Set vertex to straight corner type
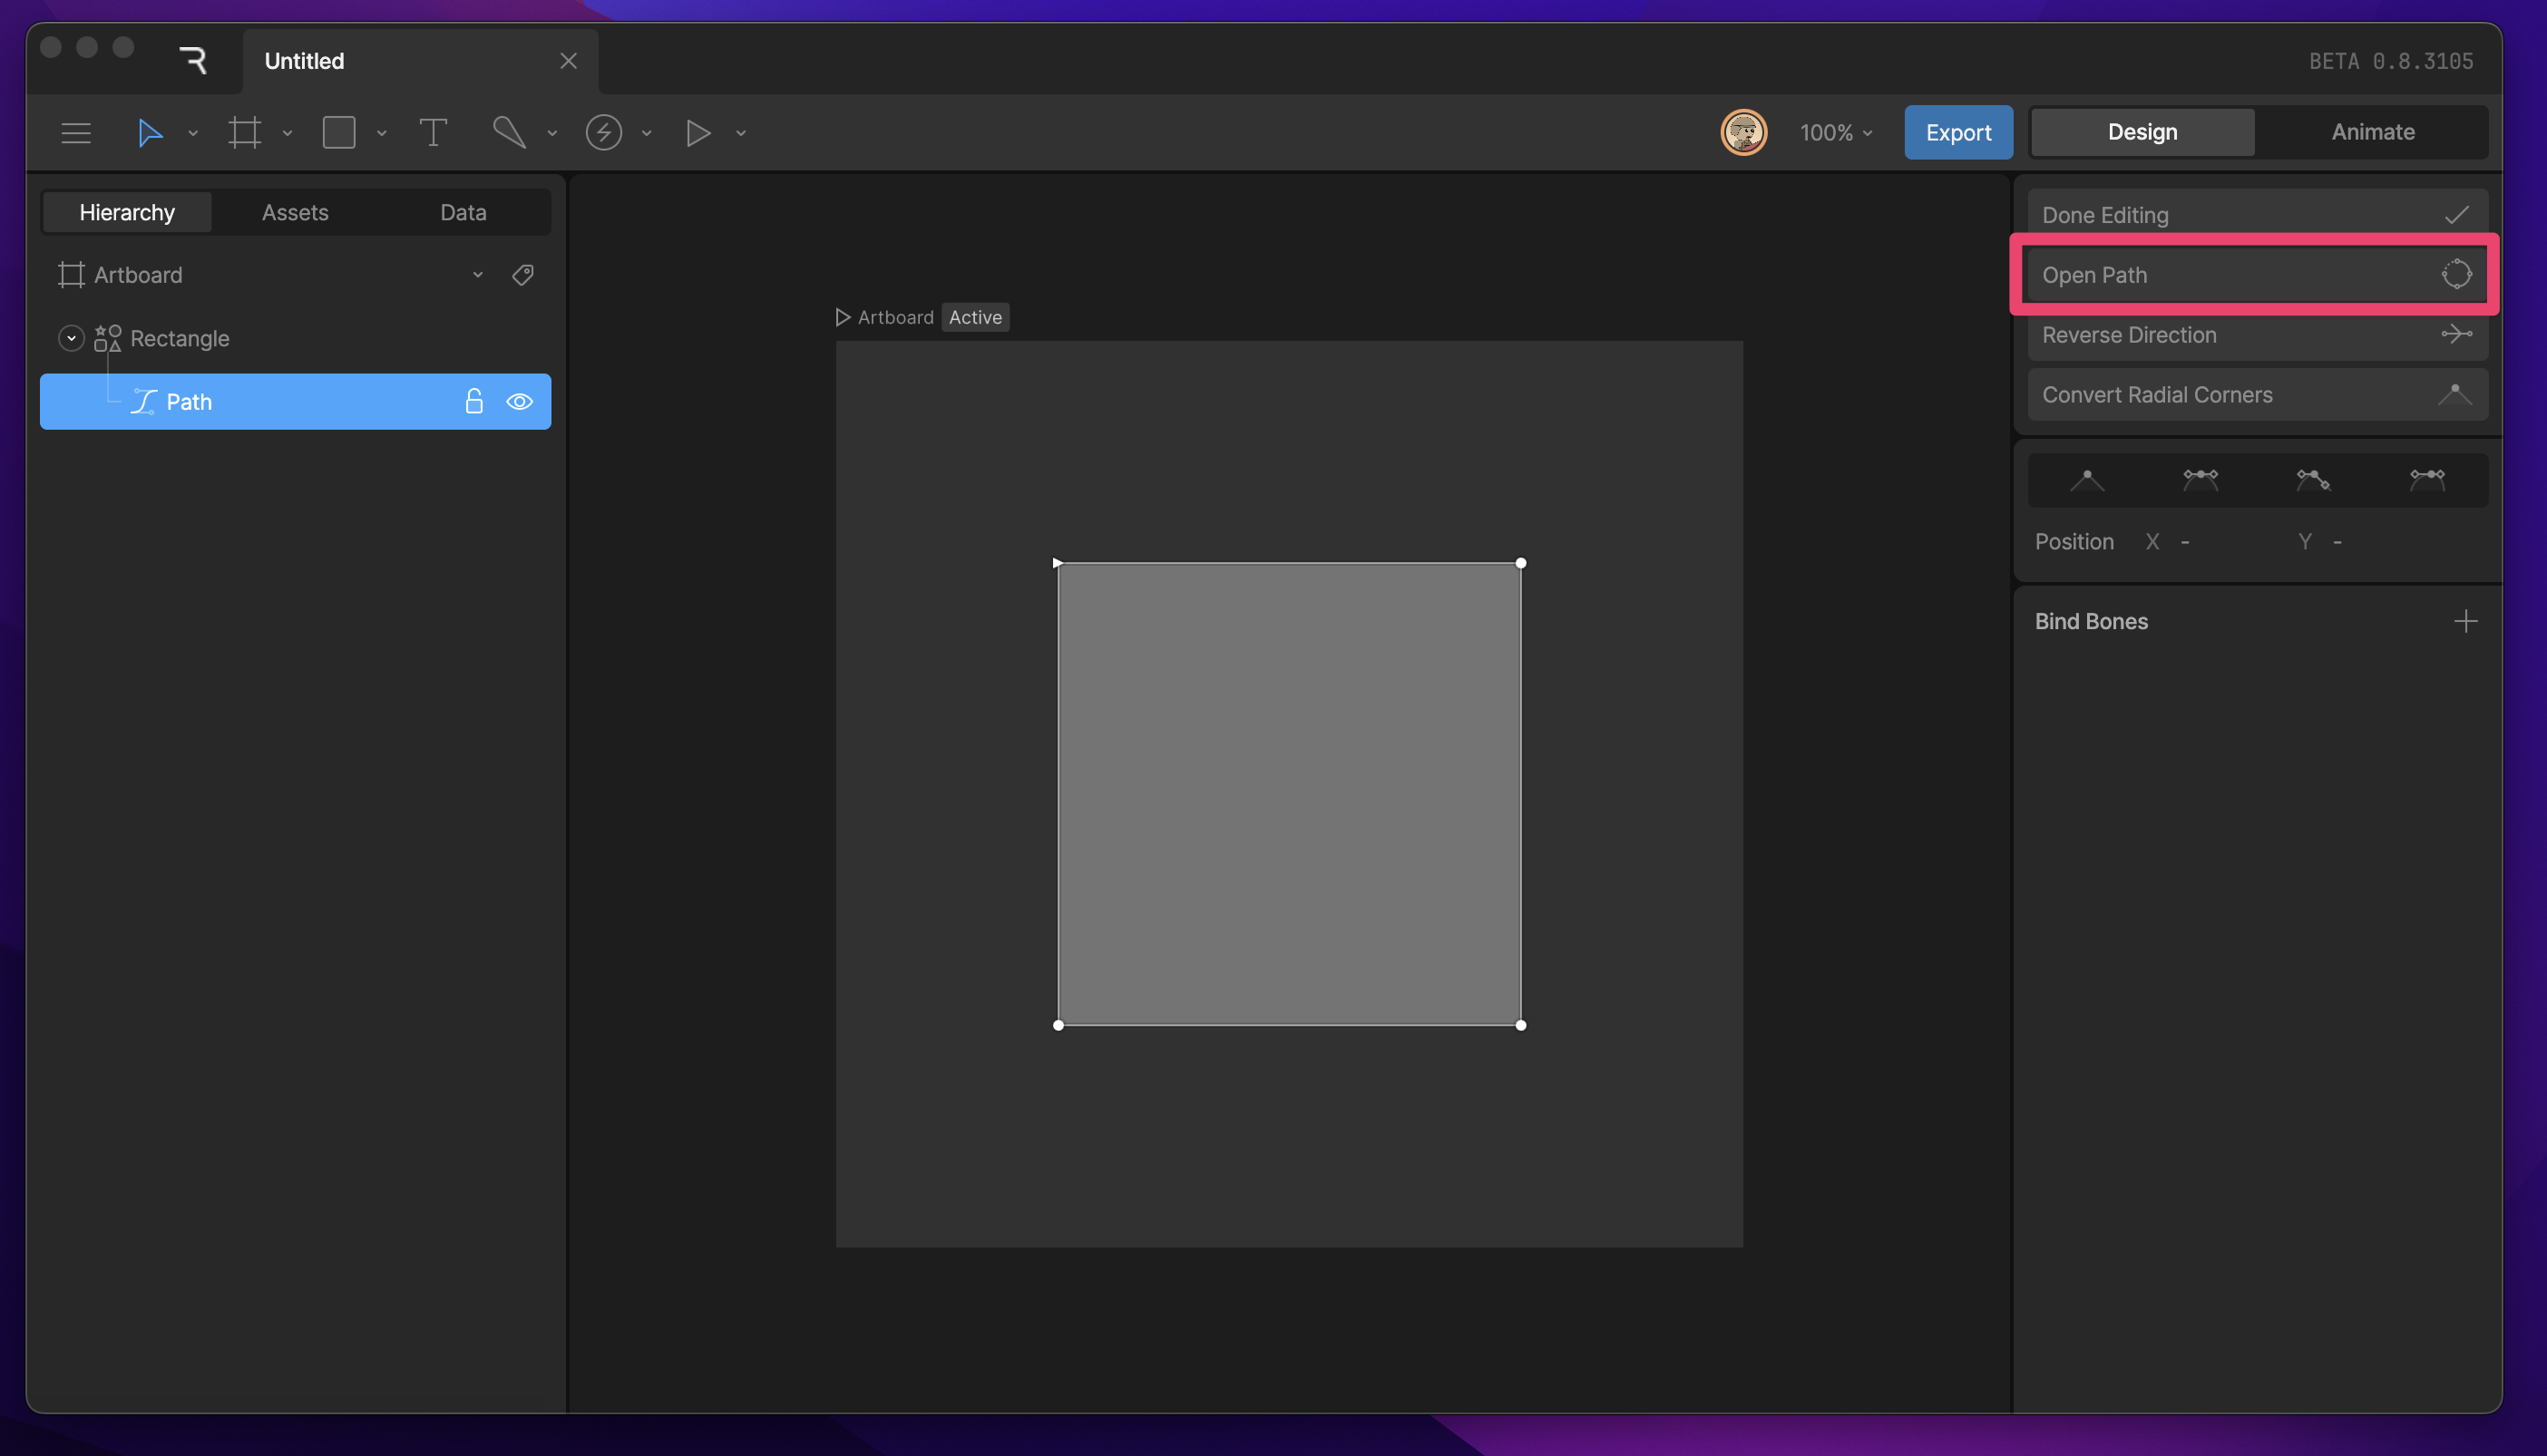 tap(2087, 481)
